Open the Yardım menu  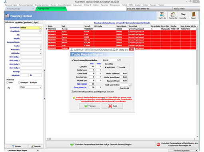click(161, 5)
